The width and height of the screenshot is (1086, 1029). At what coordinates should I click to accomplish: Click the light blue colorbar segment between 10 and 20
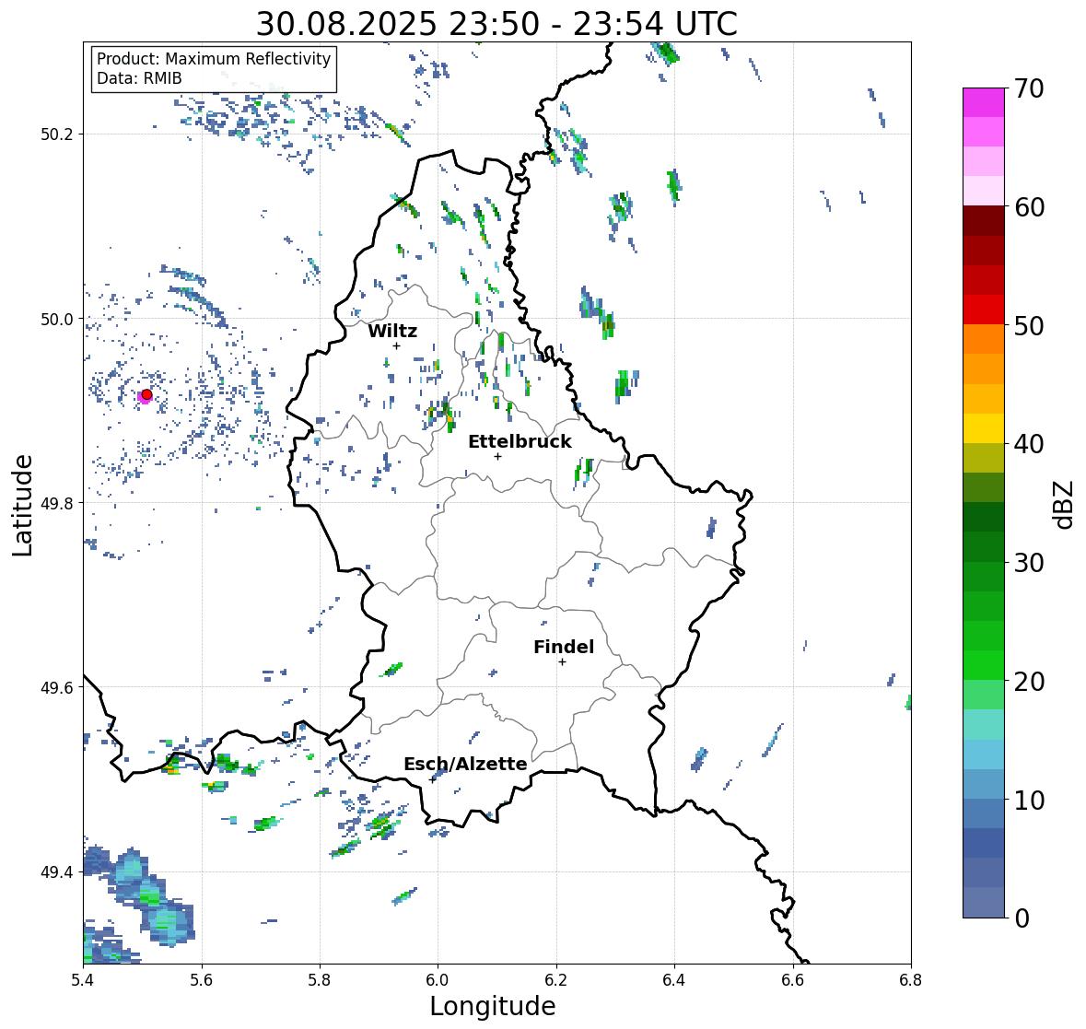point(984,754)
